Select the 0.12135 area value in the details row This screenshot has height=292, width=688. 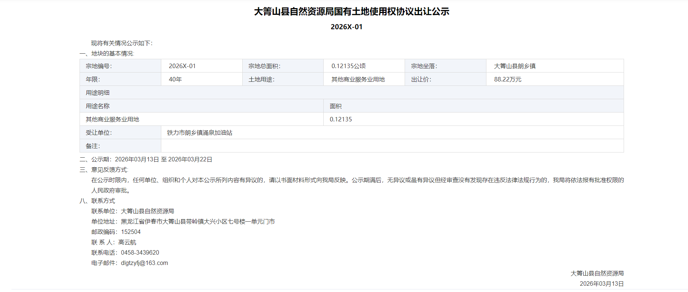tap(341, 119)
